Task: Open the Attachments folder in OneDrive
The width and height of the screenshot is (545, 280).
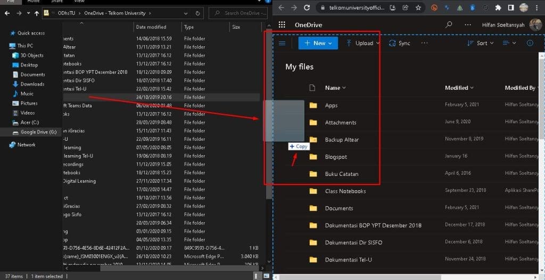Action: (x=341, y=123)
